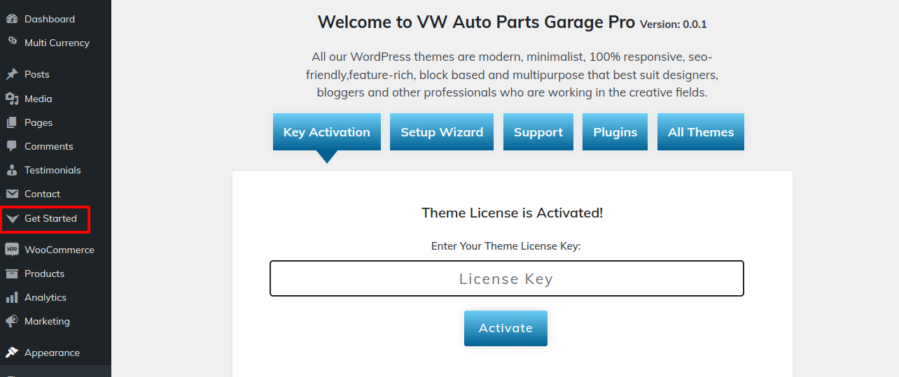Screen dimensions: 899x377
Task: Click the Dashboard gauge icon
Action: (12, 19)
